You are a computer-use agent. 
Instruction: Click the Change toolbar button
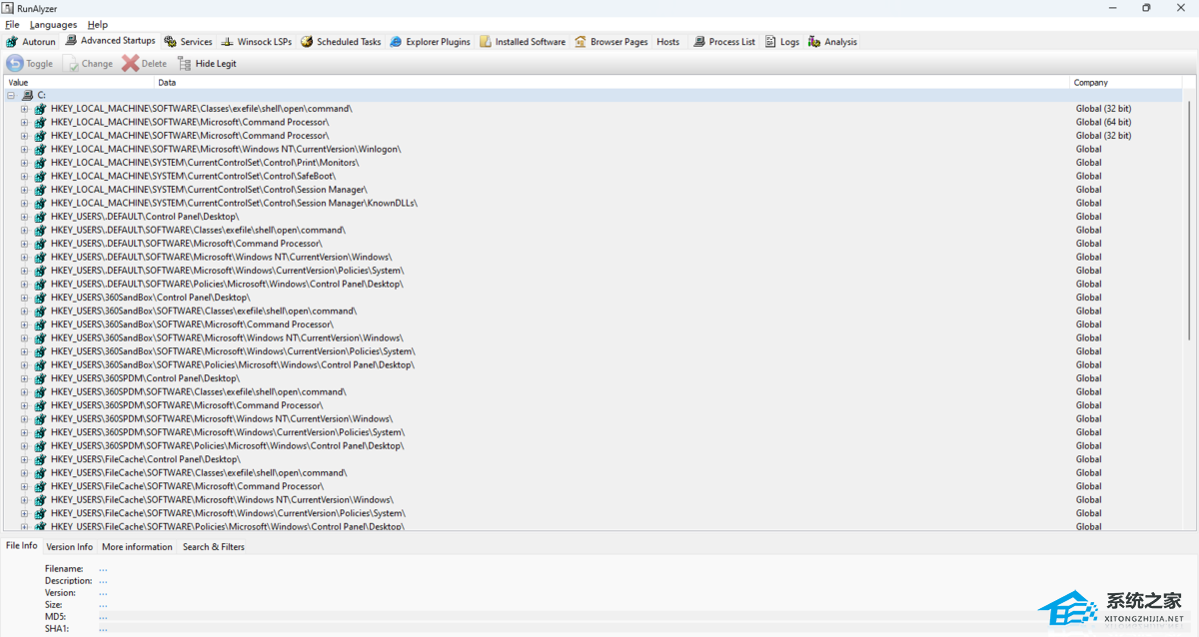tap(89, 63)
